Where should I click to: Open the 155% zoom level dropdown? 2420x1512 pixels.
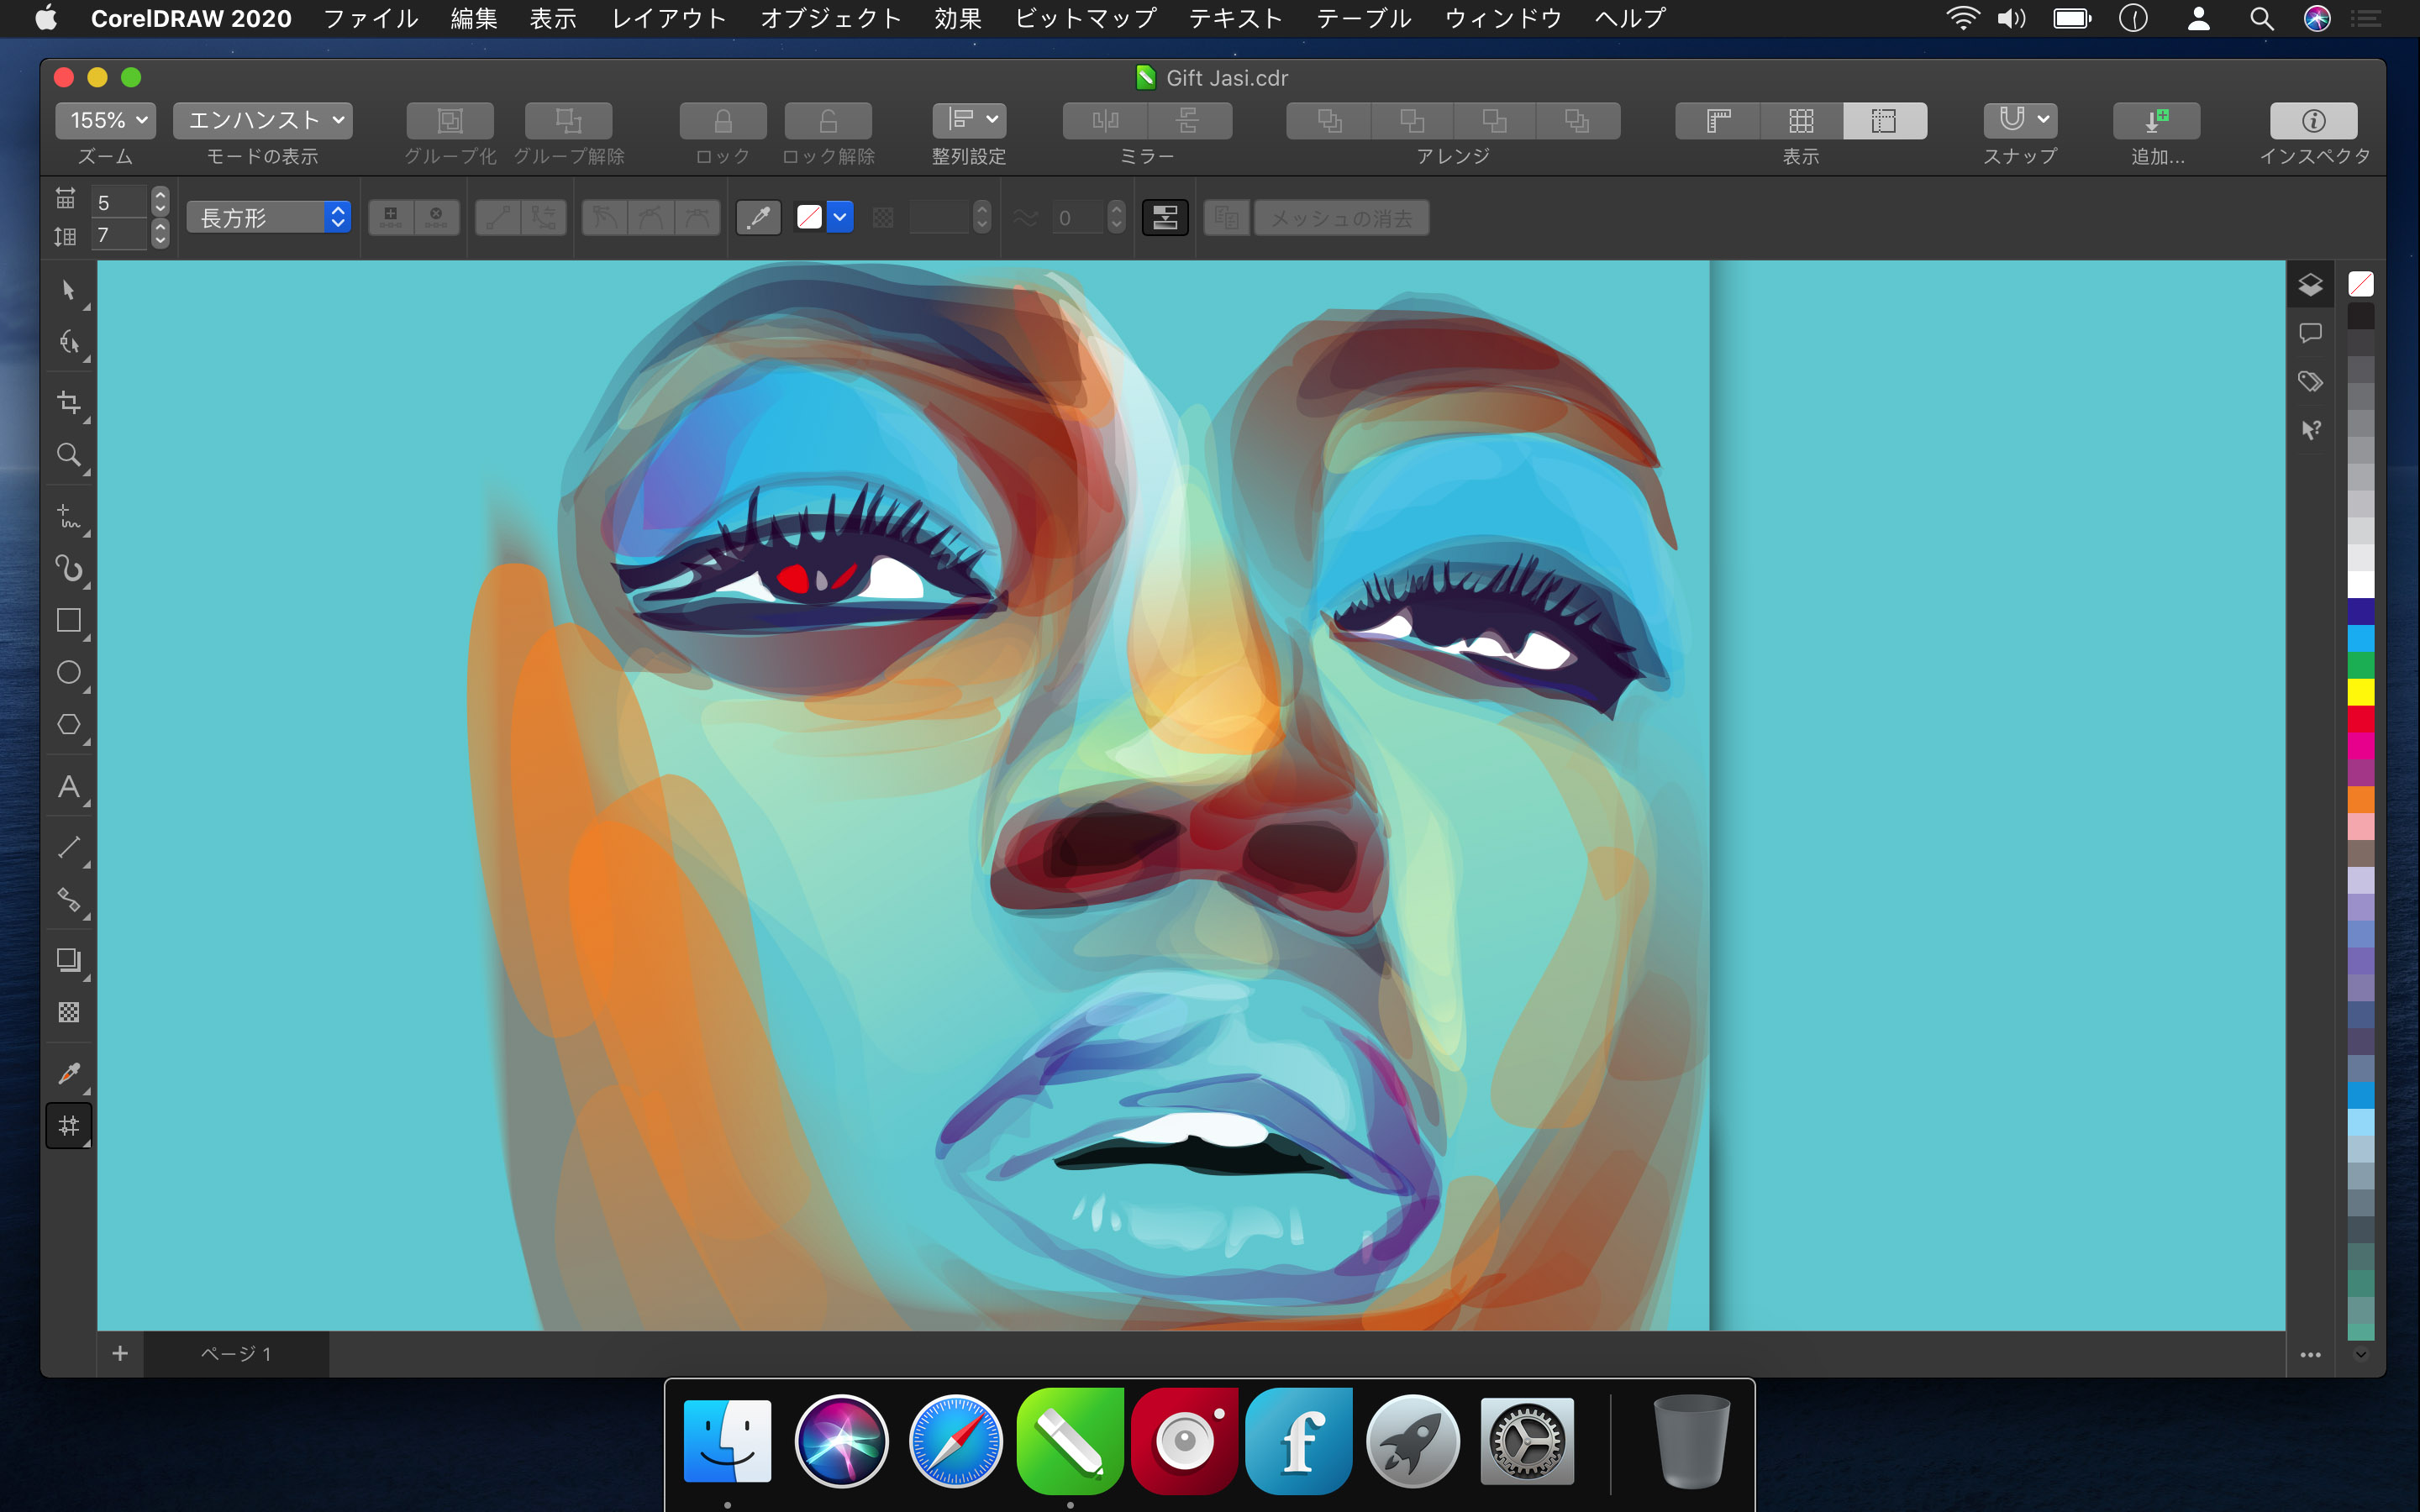click(x=106, y=121)
